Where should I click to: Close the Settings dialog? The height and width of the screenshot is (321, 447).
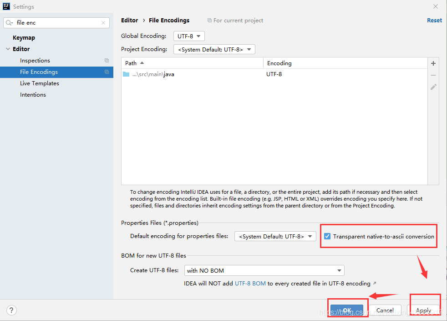click(436, 6)
